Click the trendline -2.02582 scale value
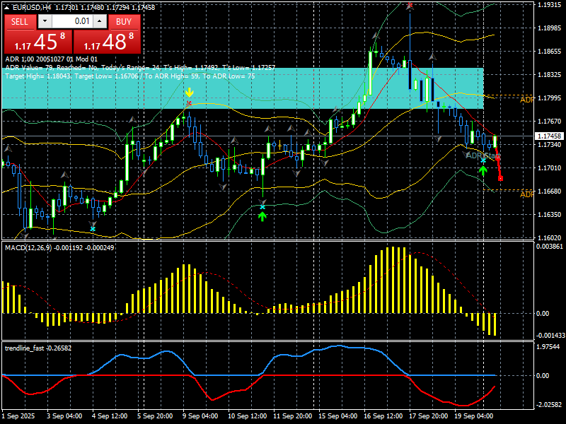Viewport: 566px width, 424px height. [549, 404]
